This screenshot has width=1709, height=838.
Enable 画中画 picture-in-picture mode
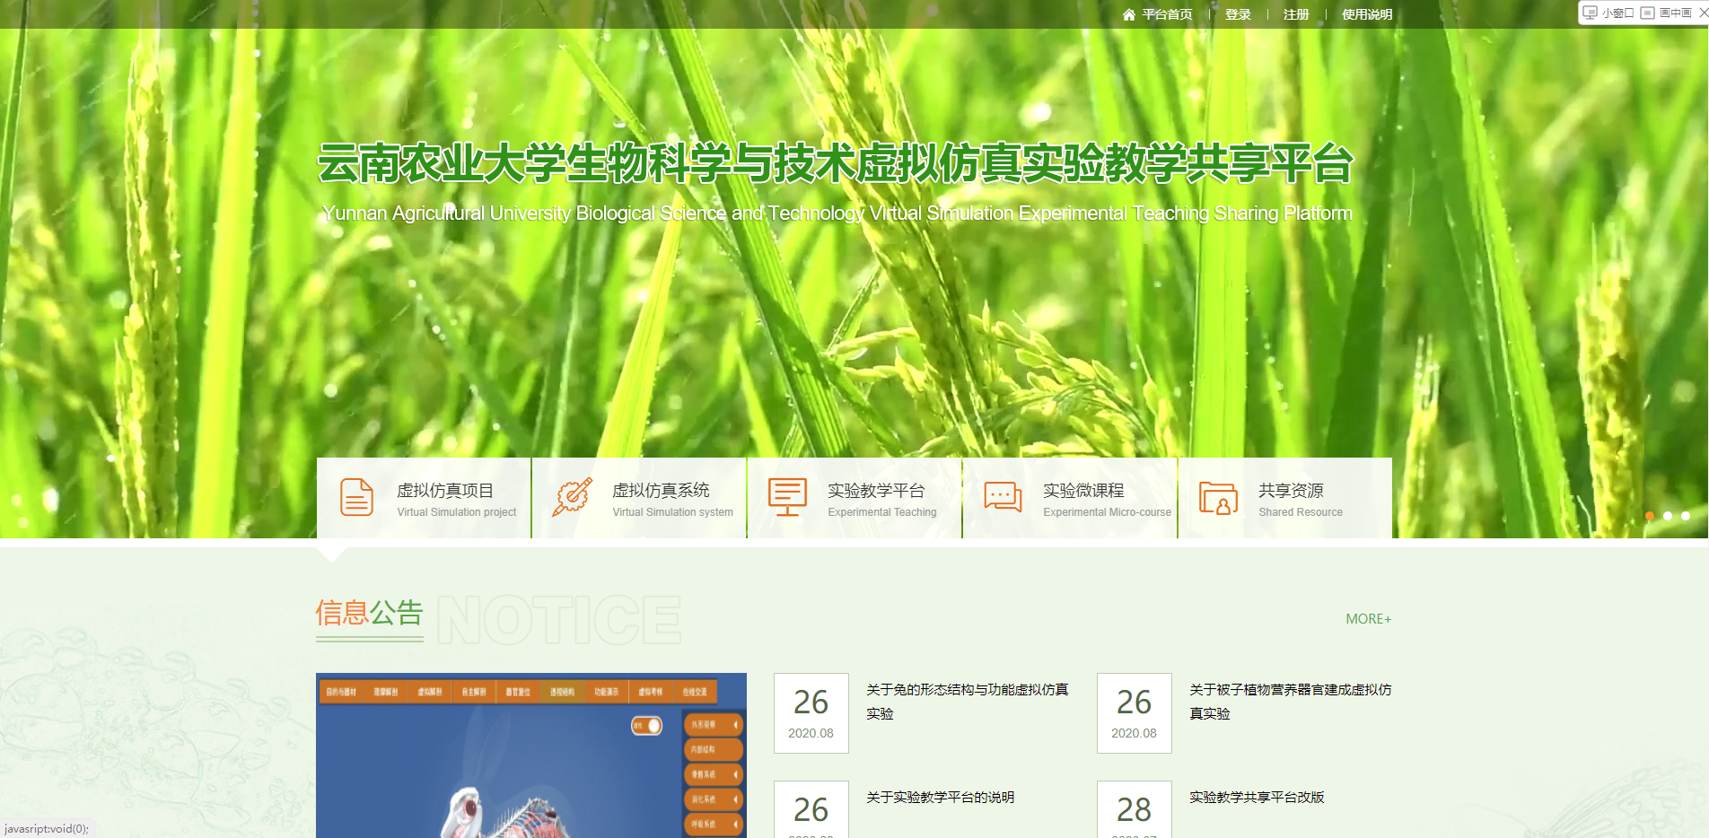[x=1666, y=13]
